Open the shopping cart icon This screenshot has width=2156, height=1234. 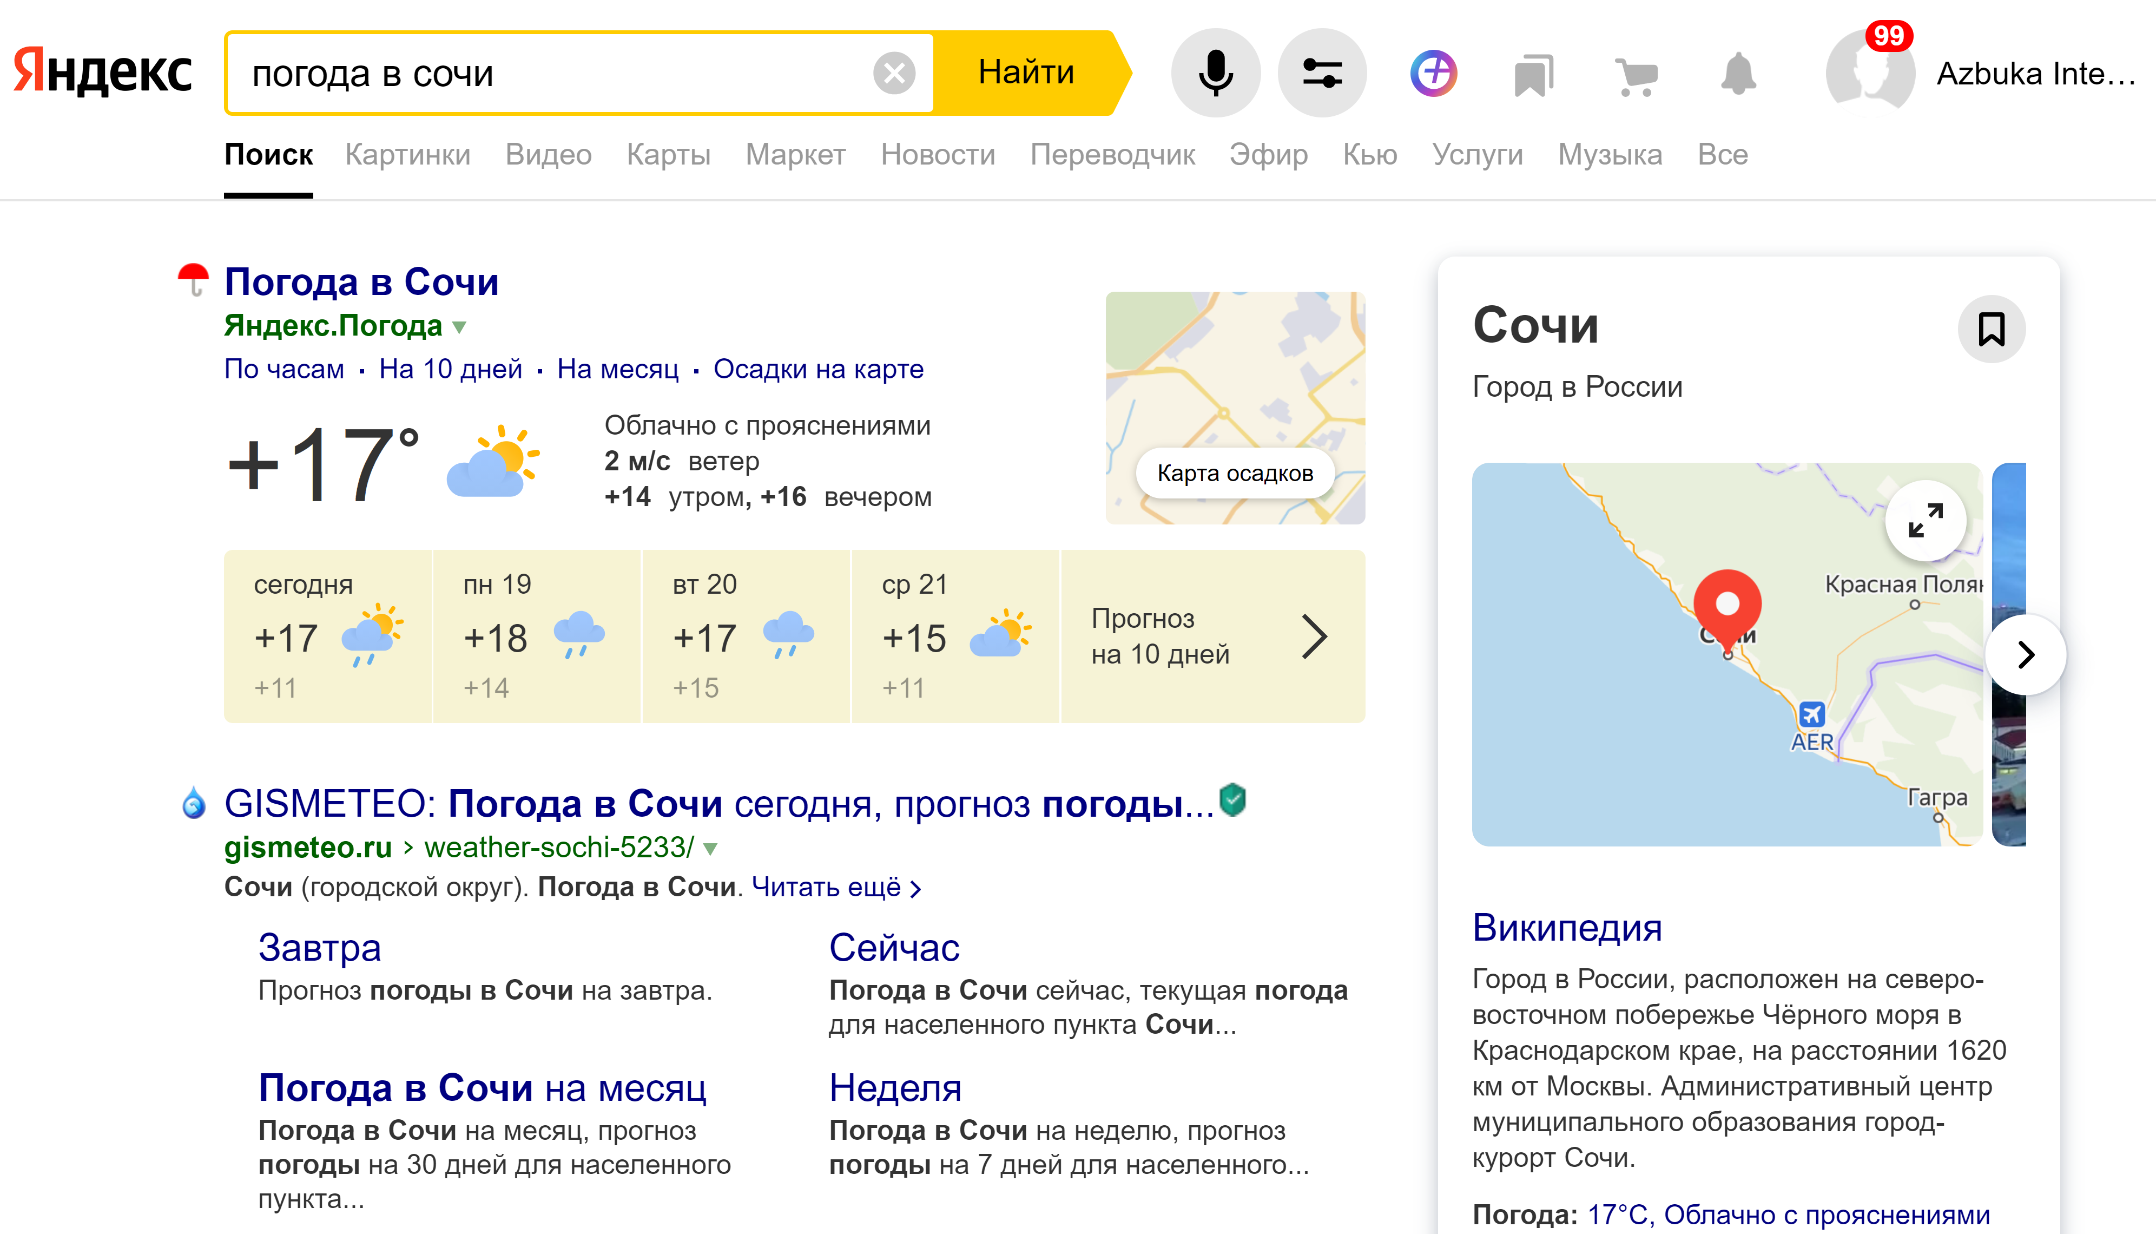click(1636, 76)
